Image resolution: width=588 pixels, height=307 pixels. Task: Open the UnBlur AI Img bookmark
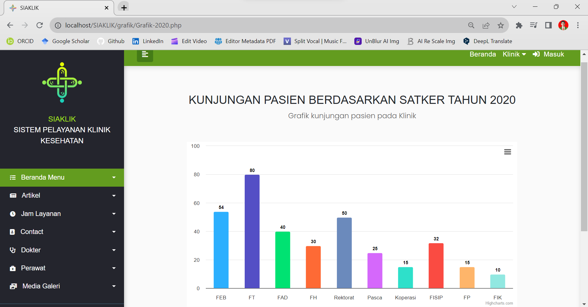point(377,41)
